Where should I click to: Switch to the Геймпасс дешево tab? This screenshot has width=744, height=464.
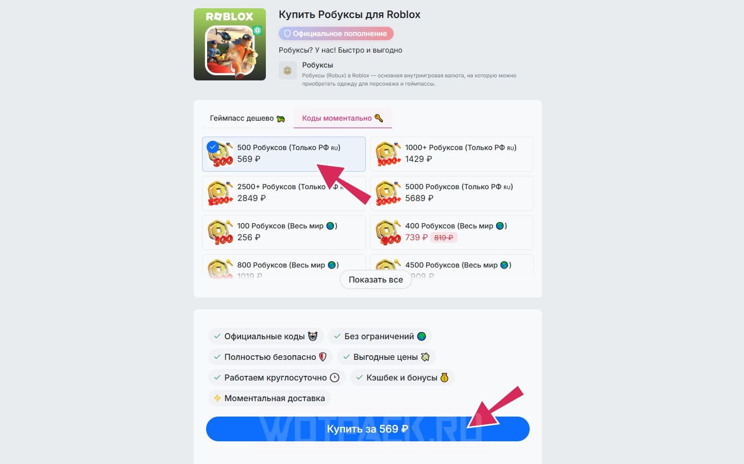point(247,118)
